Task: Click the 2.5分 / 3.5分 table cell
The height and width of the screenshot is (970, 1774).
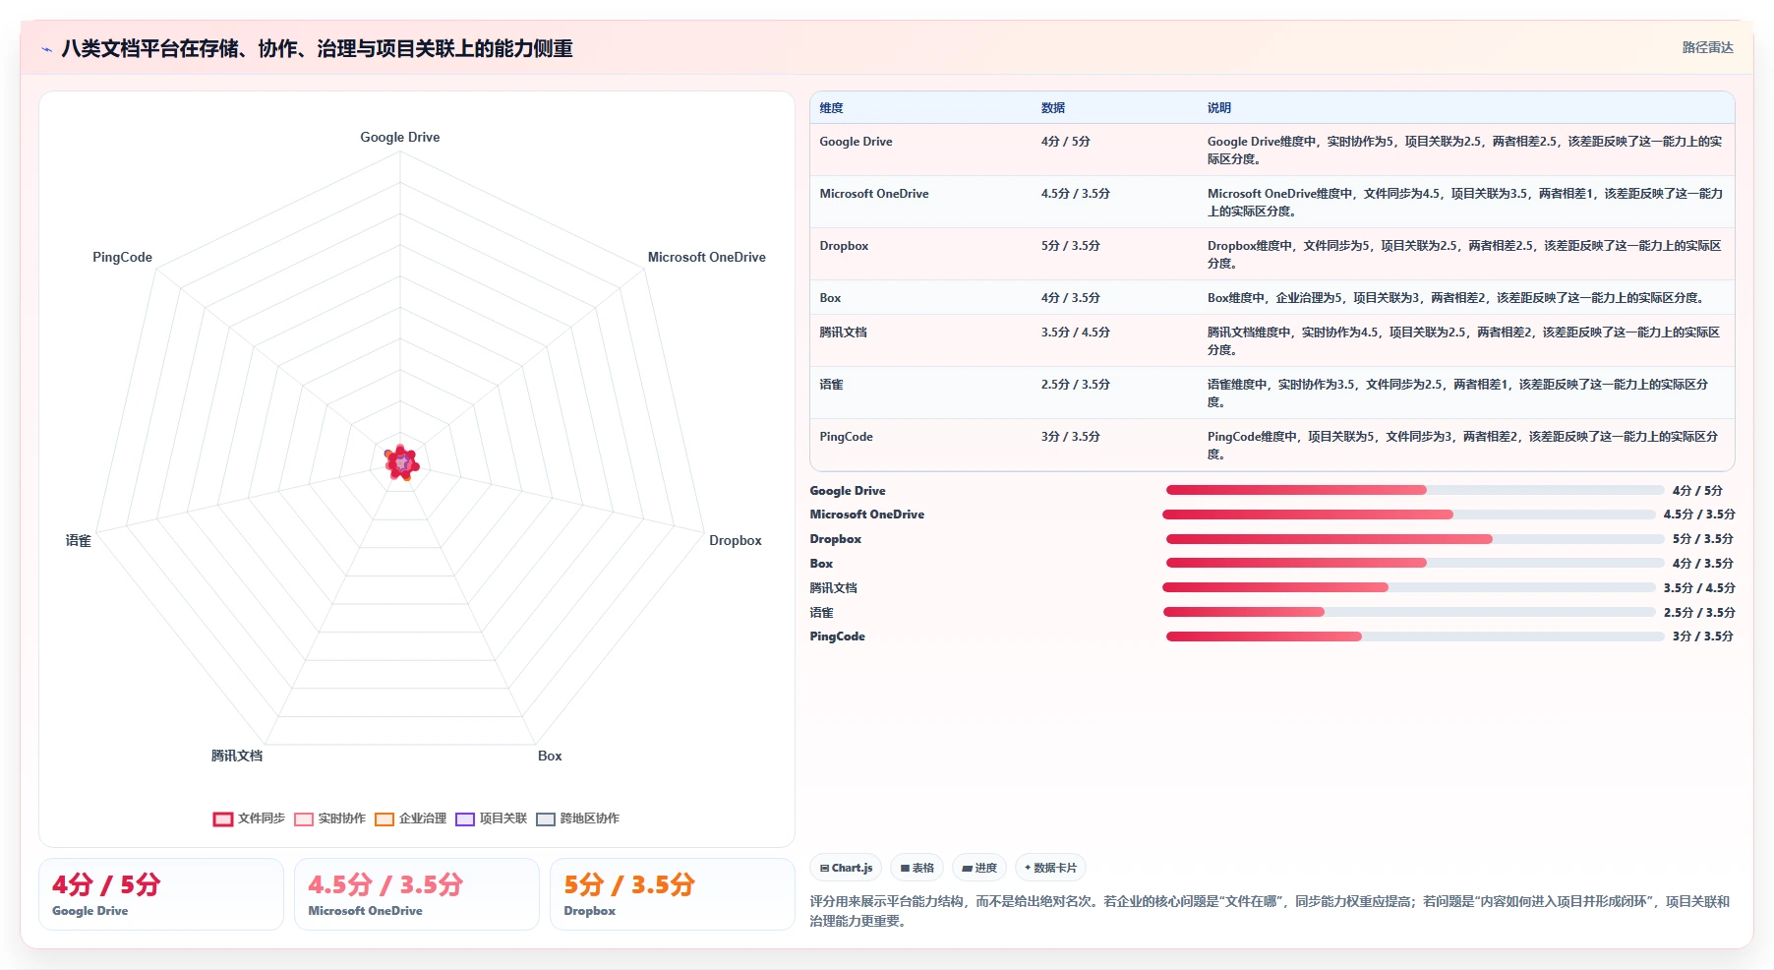Action: (1076, 385)
